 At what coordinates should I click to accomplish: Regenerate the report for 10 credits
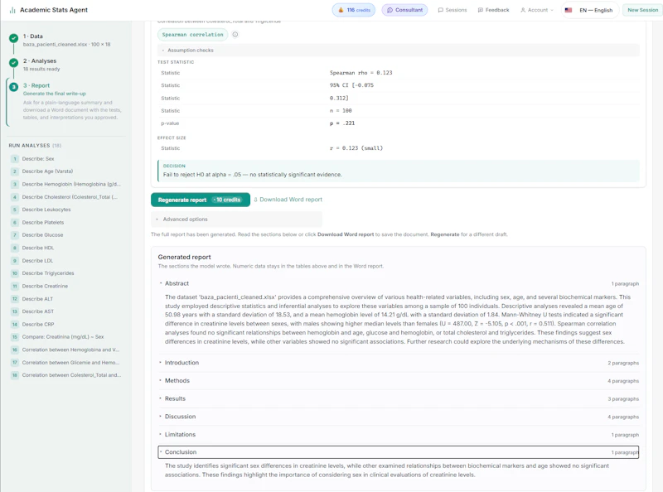200,200
